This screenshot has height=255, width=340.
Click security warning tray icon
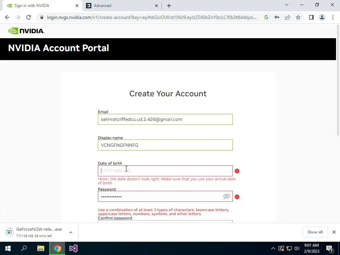(281, 248)
